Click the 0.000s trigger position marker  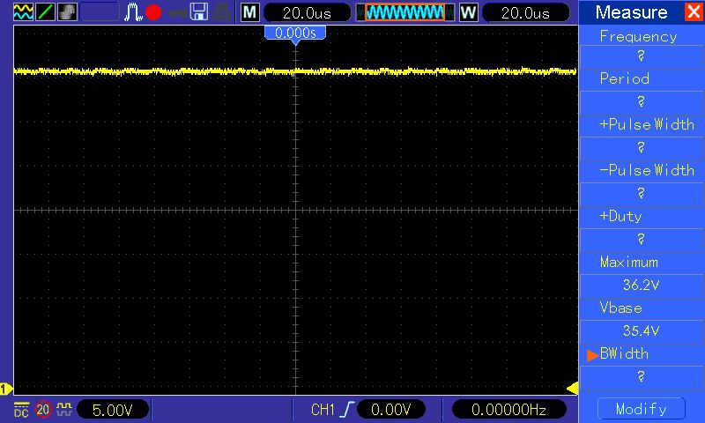295,33
